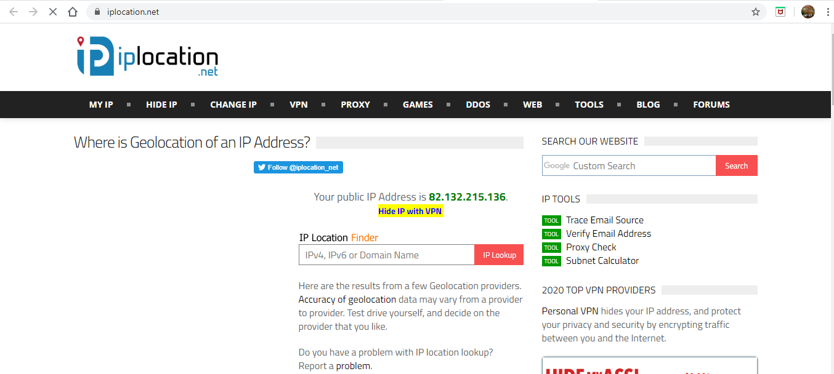This screenshot has height=374, width=834.
Task: Click the heading Where is Geolocation of an IP Address?
Action: 192,143
